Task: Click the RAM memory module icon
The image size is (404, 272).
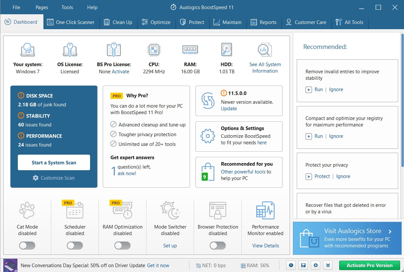Action: 190,50
